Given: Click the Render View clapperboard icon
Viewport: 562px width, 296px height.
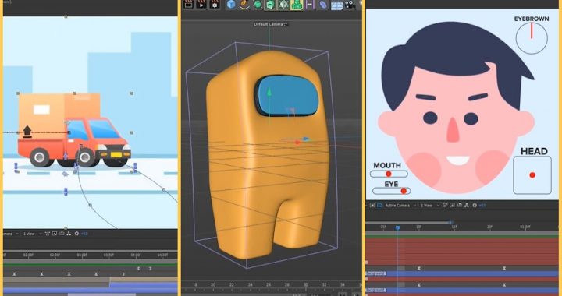Looking at the screenshot, I should [188, 5].
